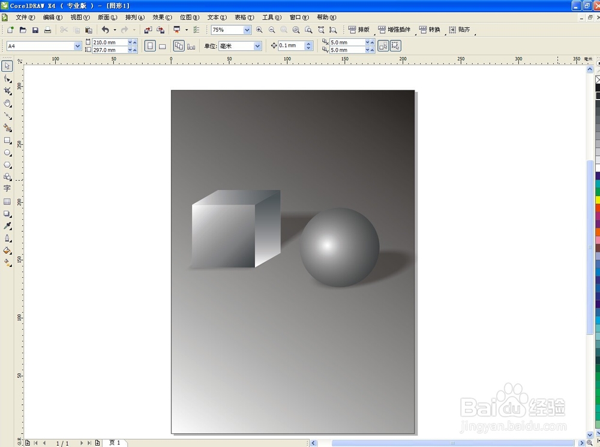
Task: Pick the orange color swatch in palette
Action: pos(598,232)
